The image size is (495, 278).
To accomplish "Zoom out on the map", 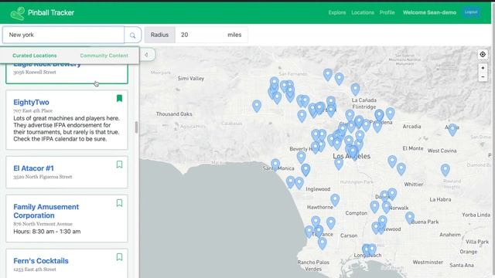I will (483, 77).
